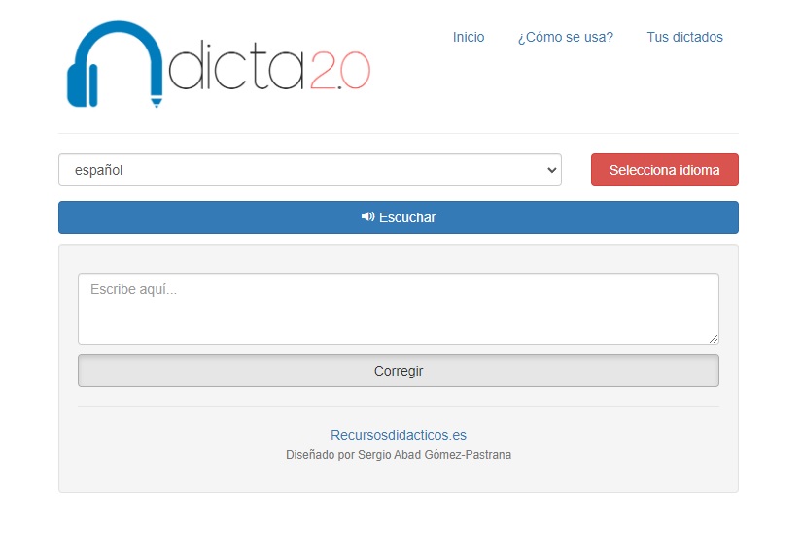
Task: Go to Tus dictados
Action: point(684,37)
